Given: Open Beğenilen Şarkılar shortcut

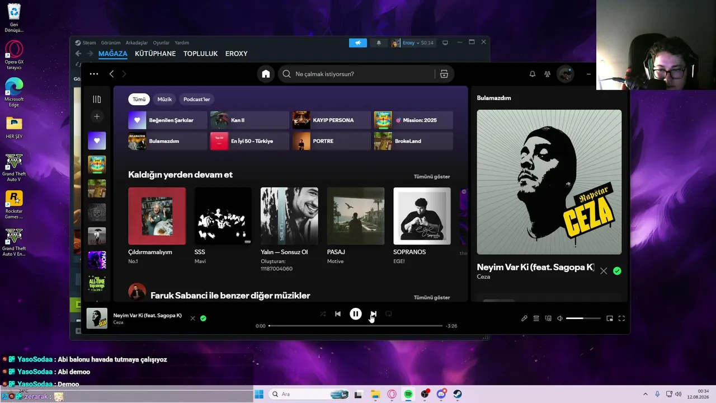Looking at the screenshot, I should (x=168, y=120).
